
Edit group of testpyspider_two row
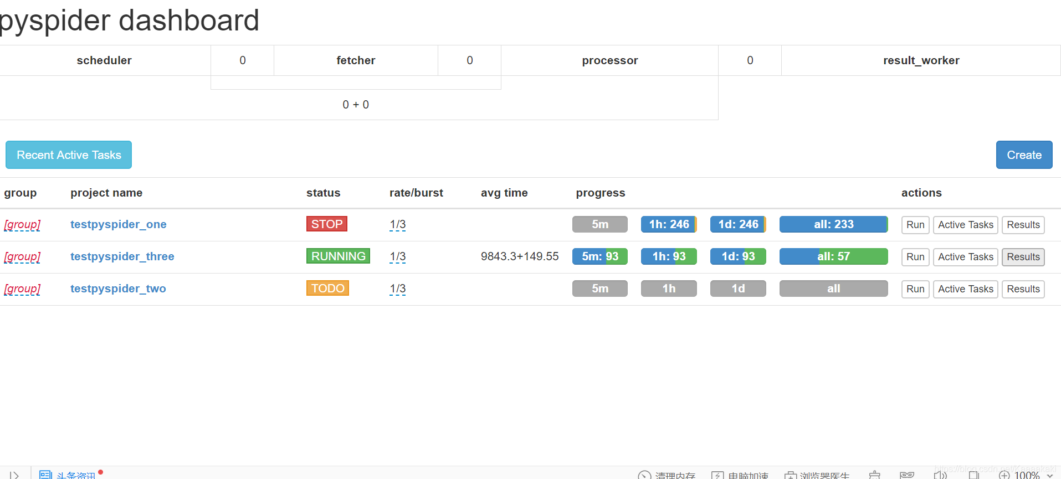coord(22,289)
